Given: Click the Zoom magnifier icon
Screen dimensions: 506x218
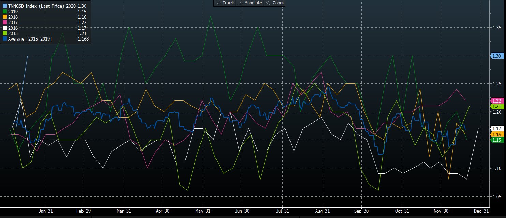Looking at the screenshot, I should pos(268,3).
